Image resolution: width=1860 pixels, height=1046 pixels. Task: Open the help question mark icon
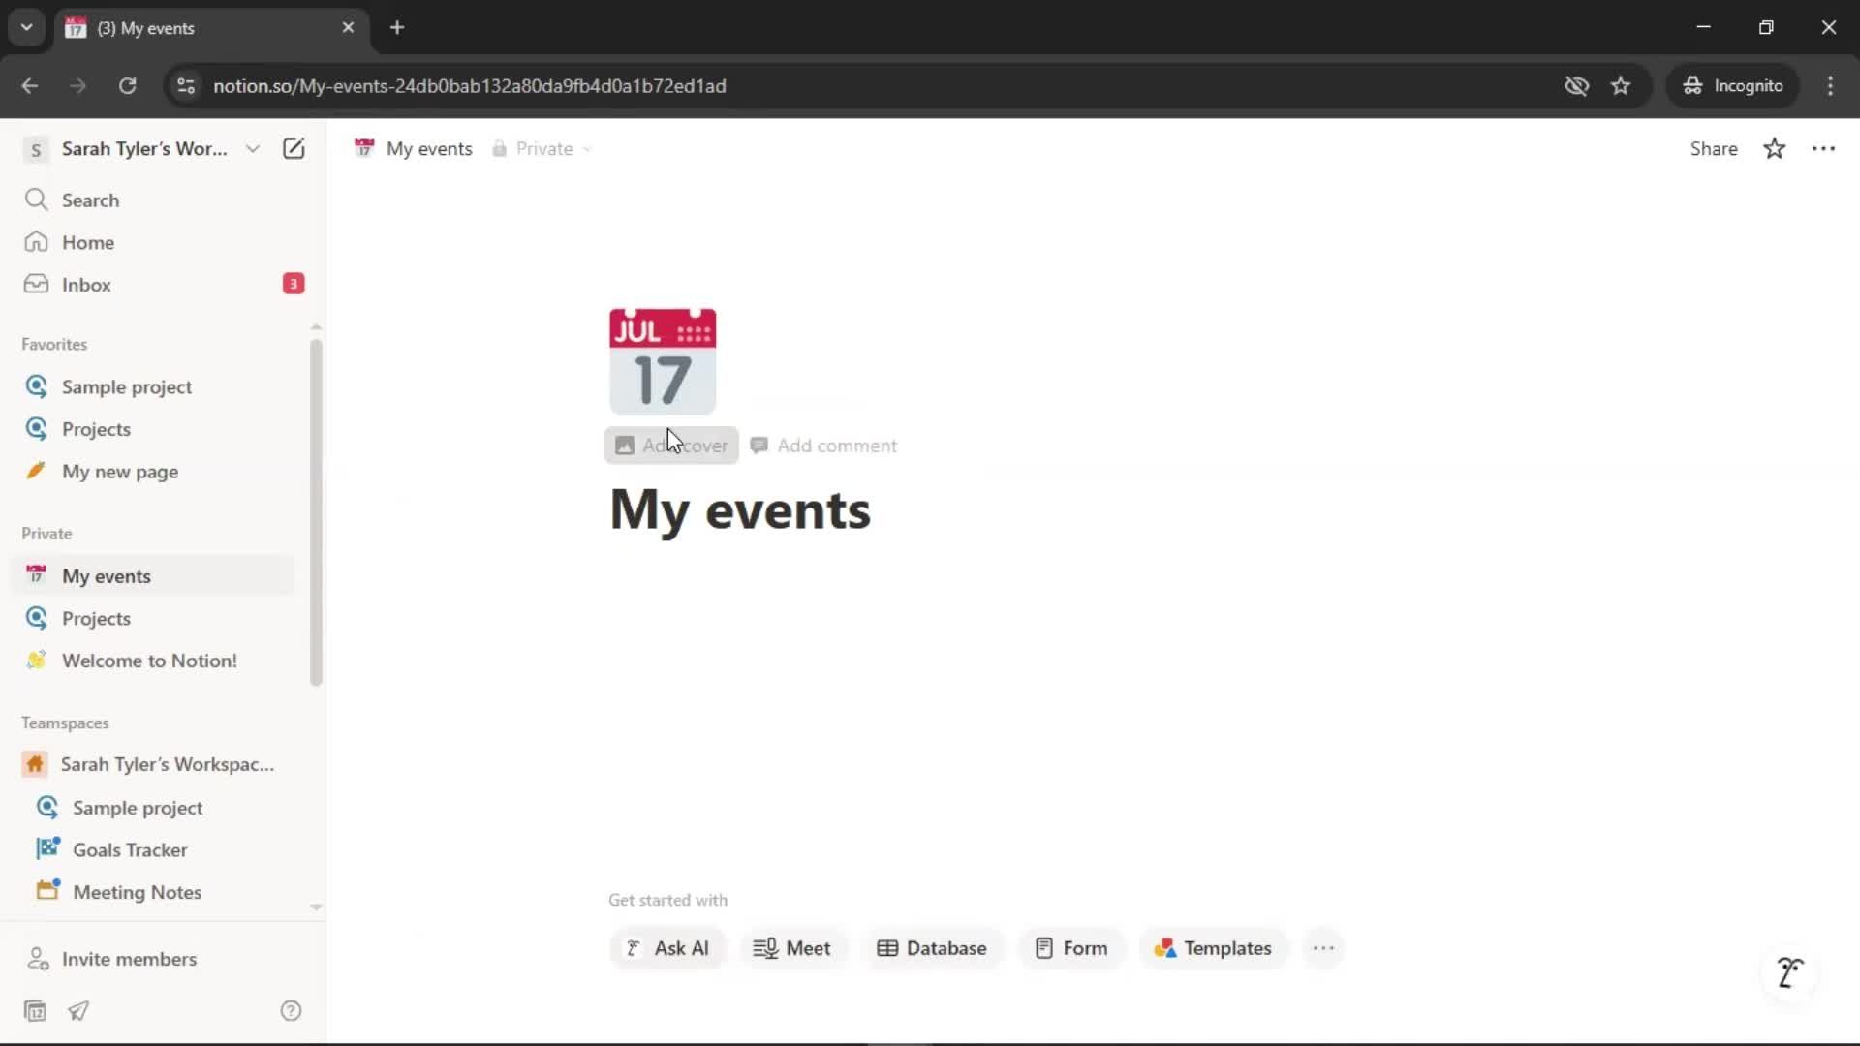click(x=291, y=1011)
